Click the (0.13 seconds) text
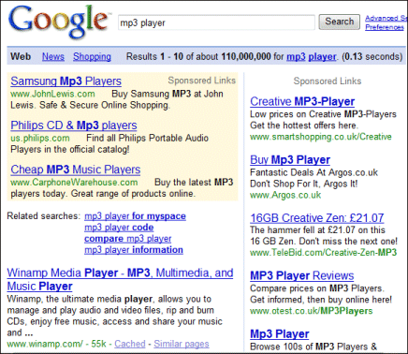This screenshot has width=408, height=354. click(x=372, y=56)
